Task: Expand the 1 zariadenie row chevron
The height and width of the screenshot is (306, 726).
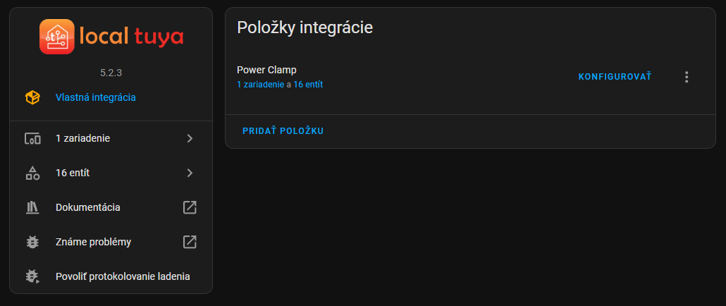Action: 190,138
